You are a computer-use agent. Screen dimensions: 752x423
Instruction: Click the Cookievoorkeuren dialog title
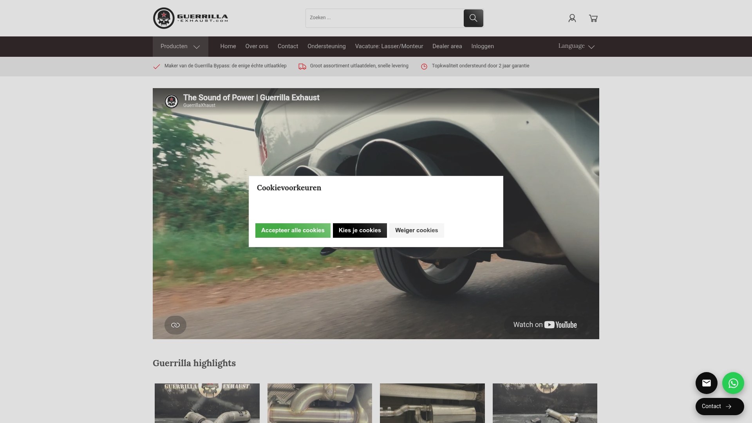289,188
